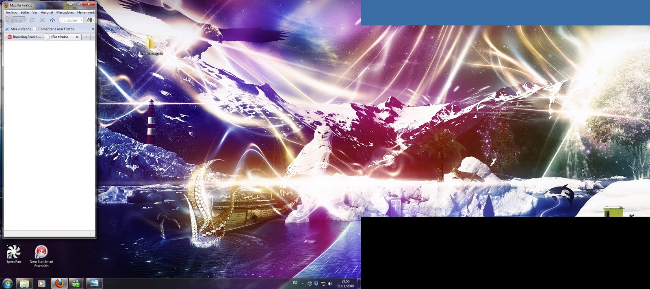Screen dimensions: 650x289
Task: Open the volume speaker icon in the tray
Action: 330,284
